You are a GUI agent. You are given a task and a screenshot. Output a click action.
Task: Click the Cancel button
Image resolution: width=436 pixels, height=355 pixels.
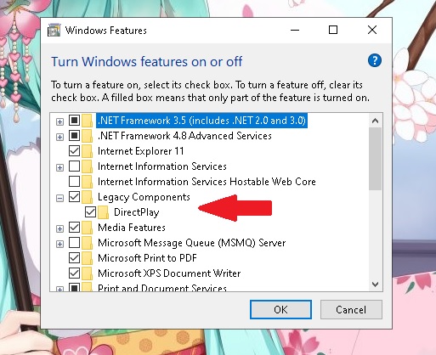click(351, 309)
